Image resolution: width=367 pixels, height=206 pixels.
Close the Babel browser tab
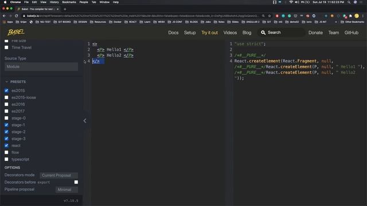[58, 9]
